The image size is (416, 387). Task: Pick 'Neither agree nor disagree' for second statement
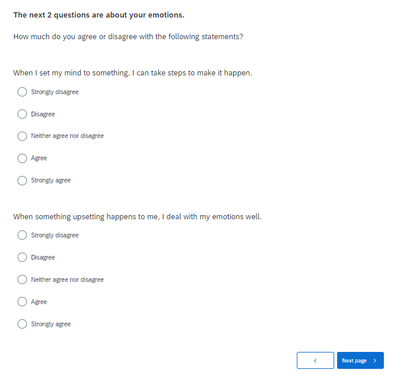coord(22,279)
